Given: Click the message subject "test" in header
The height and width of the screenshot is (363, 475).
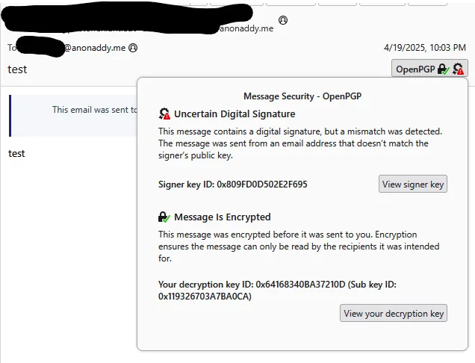Looking at the screenshot, I should tap(17, 69).
